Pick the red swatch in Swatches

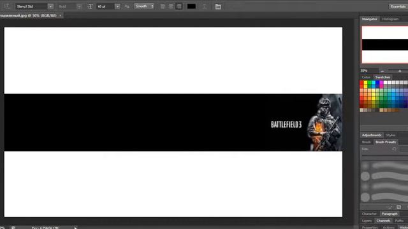[361, 83]
